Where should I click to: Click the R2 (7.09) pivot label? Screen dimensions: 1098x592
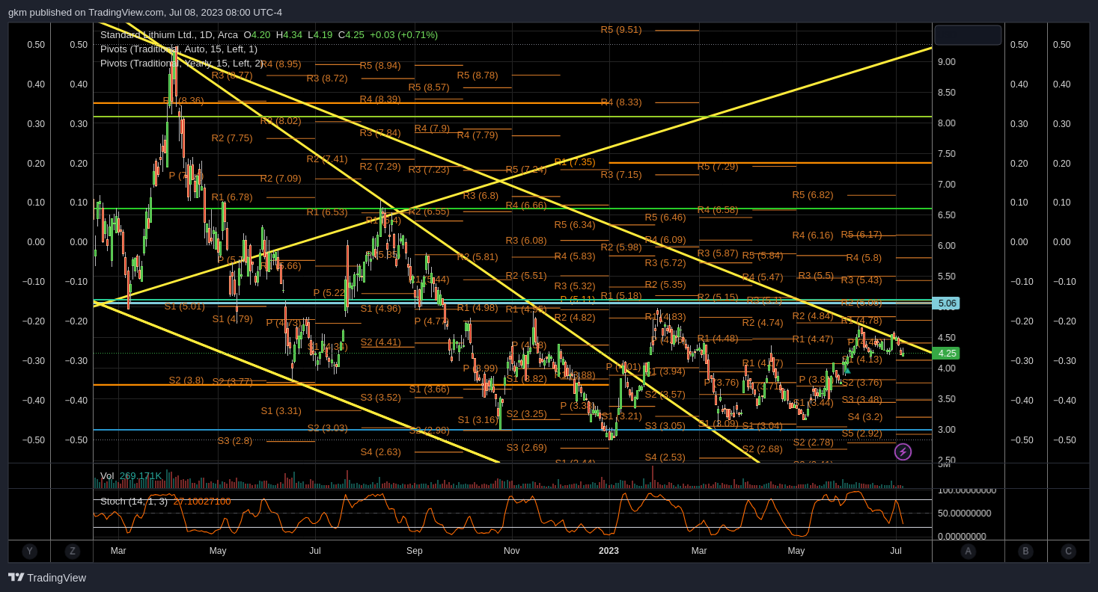tap(281, 179)
